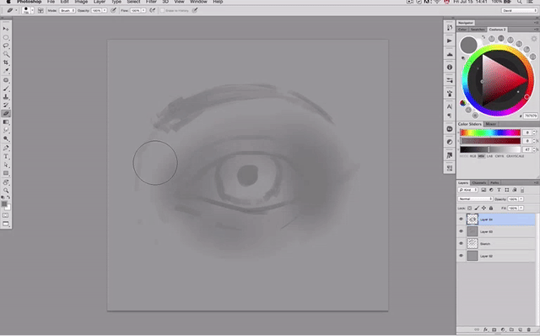The height and width of the screenshot is (336, 540).
Task: Hide Layer 62 with its eye icon
Action: coord(462,256)
